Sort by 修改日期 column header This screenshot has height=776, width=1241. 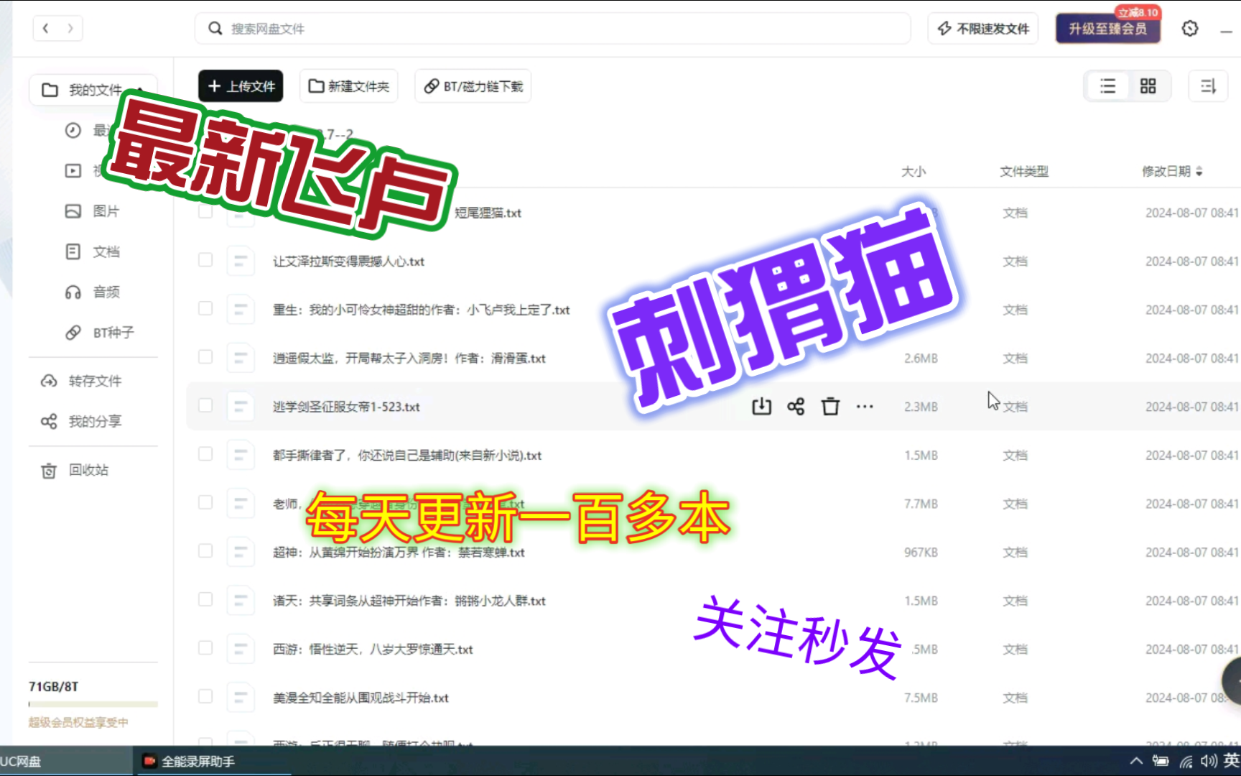pos(1172,171)
